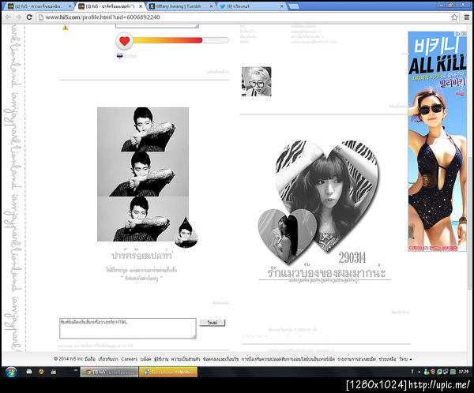Click the red heart icon
This screenshot has height=393, width=474.
pyautogui.click(x=124, y=41)
